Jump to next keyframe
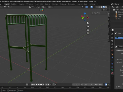 (41, 85)
